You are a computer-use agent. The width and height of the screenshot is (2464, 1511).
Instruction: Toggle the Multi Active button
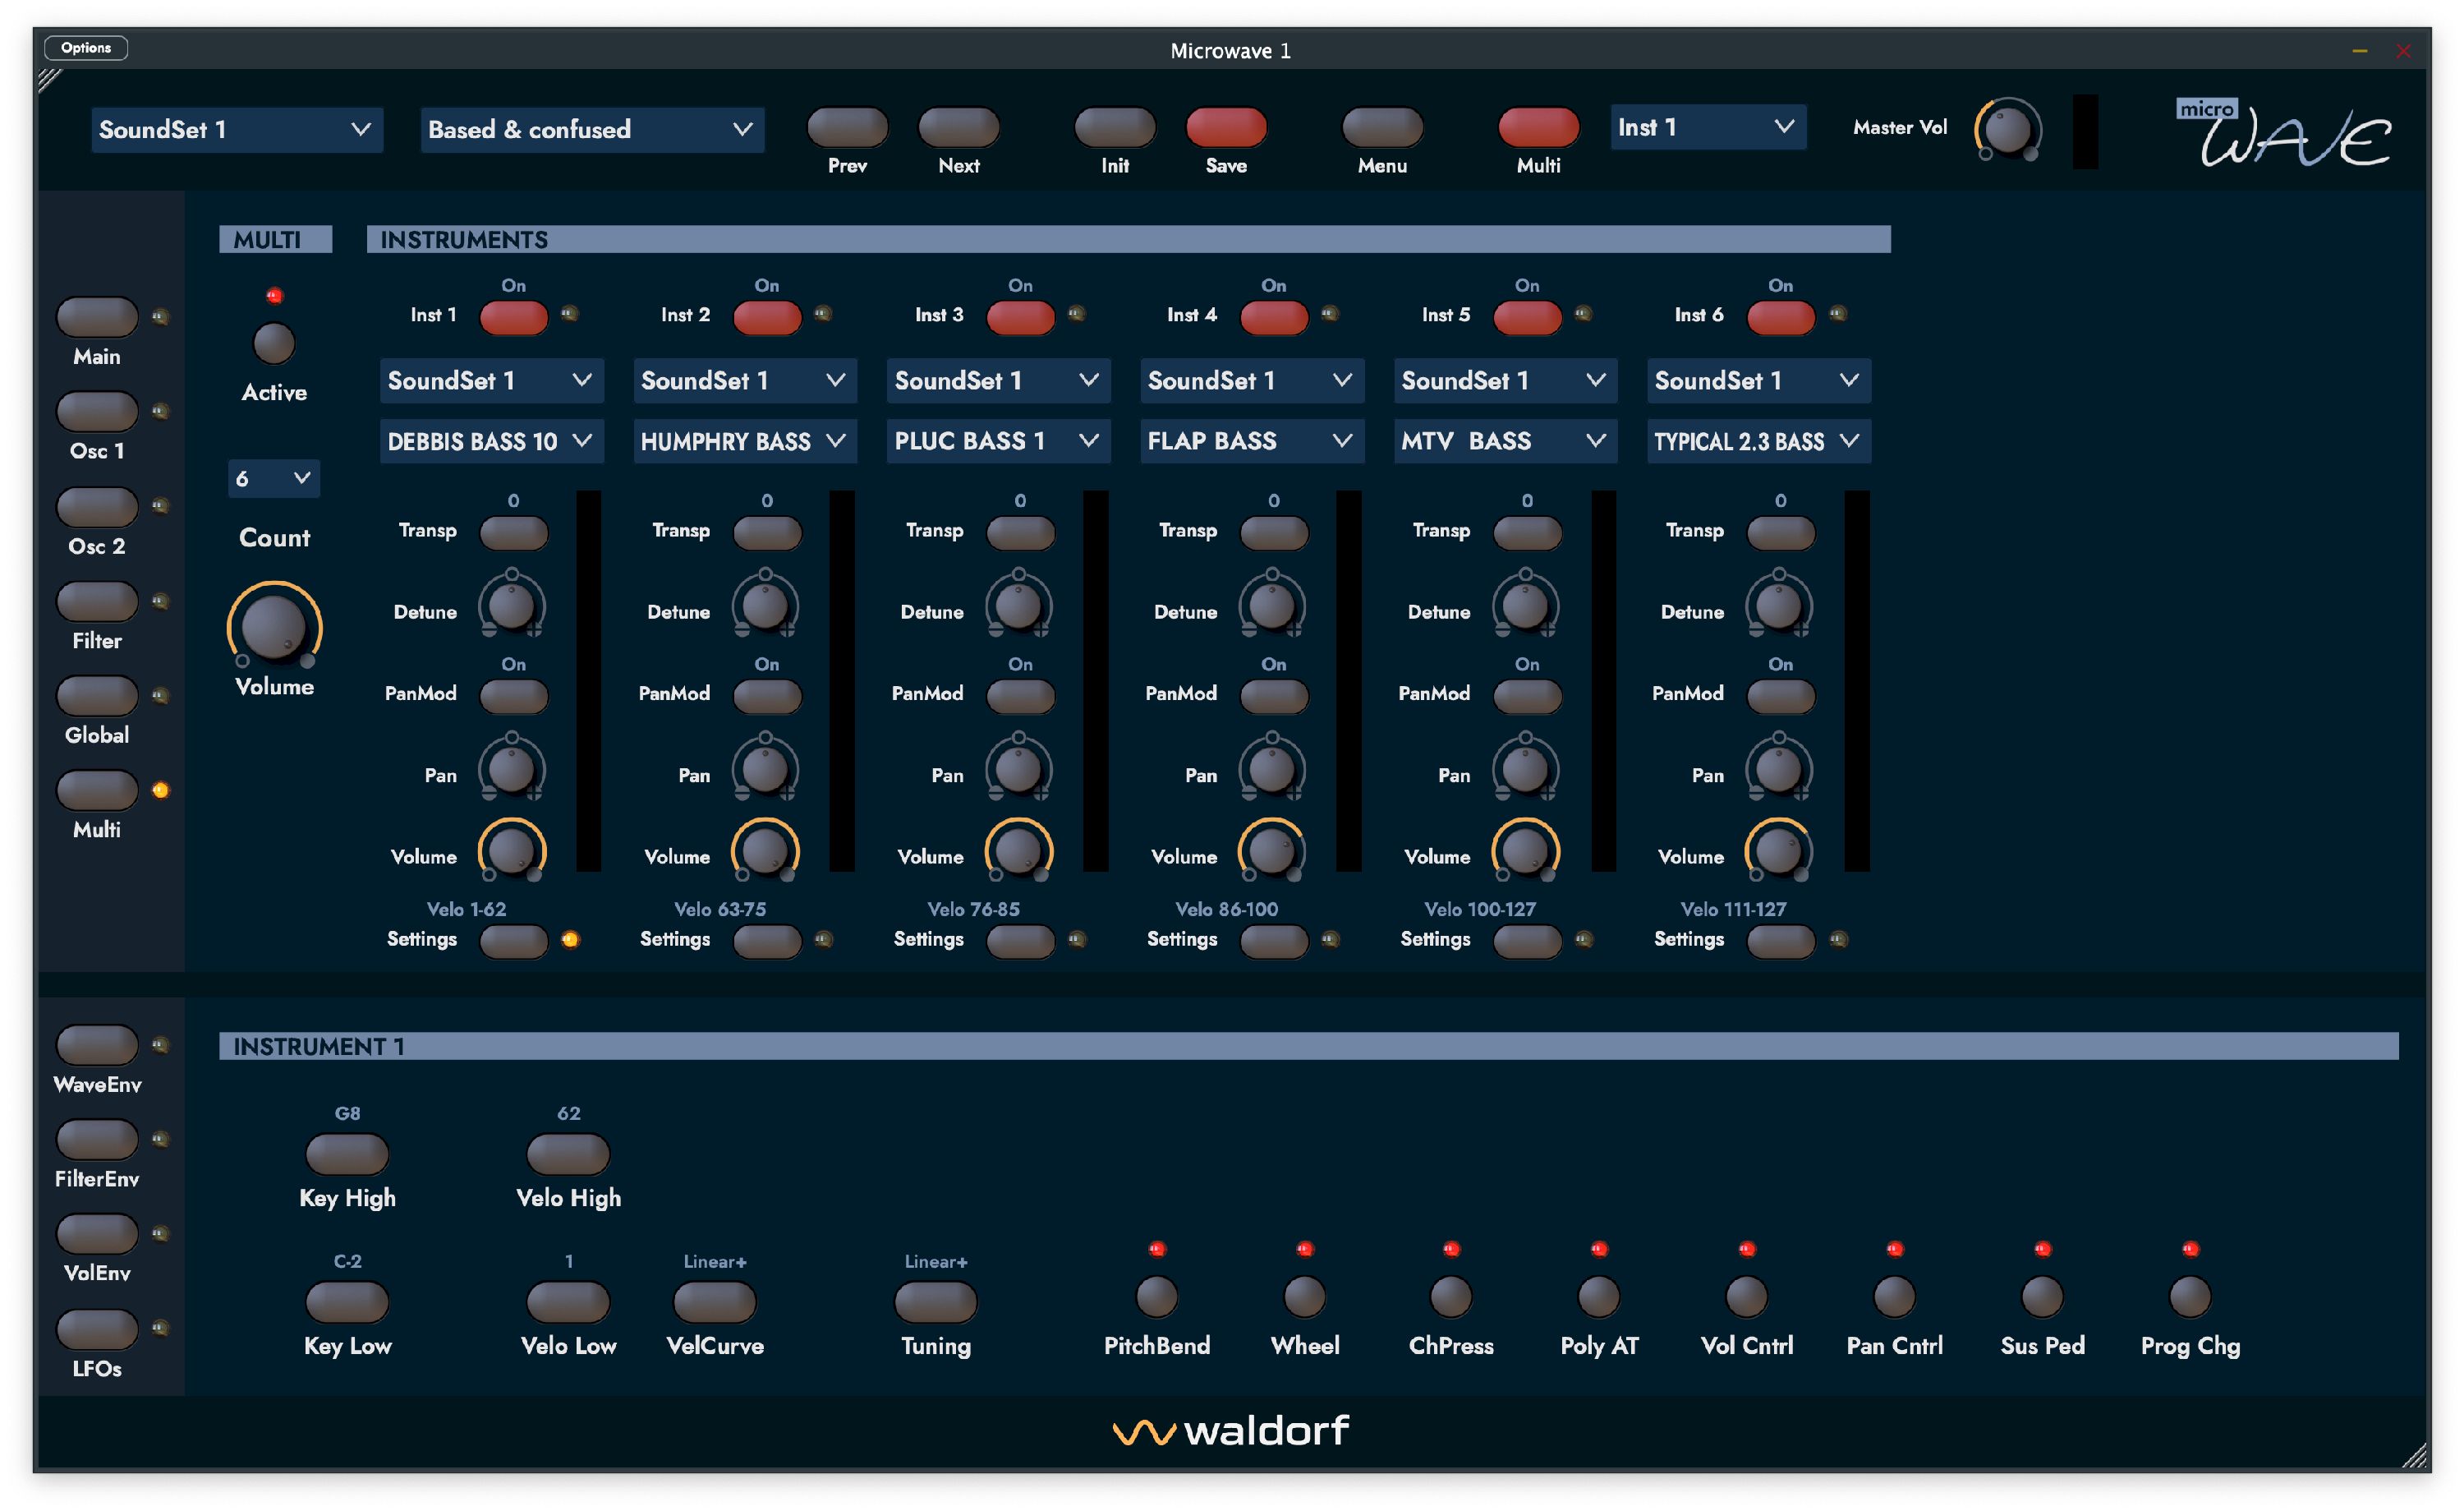point(274,343)
